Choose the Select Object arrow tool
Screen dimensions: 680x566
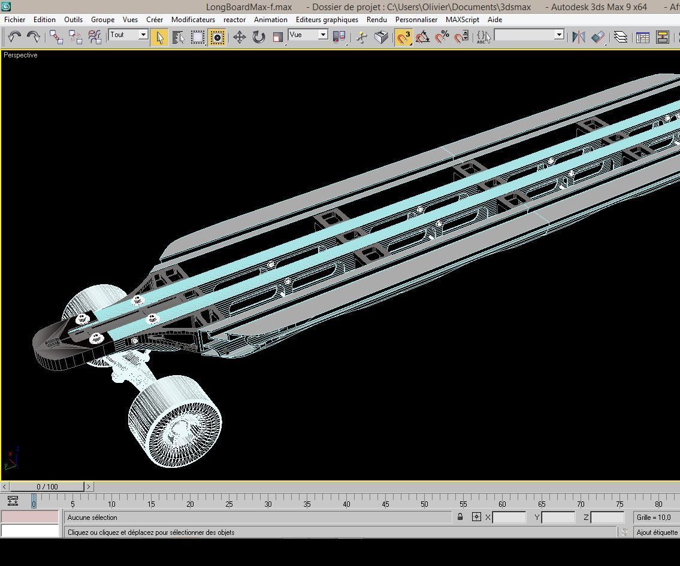pyautogui.click(x=159, y=37)
